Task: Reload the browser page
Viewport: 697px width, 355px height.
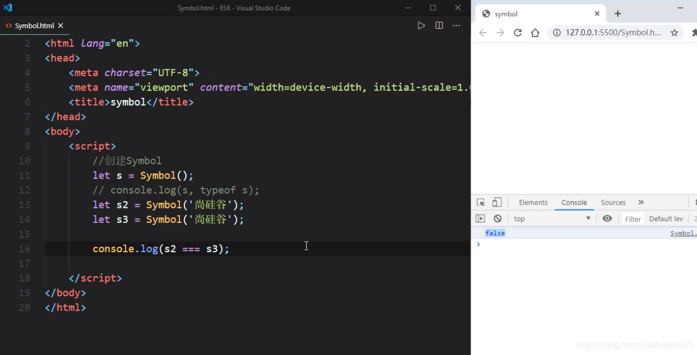Action: (x=518, y=33)
